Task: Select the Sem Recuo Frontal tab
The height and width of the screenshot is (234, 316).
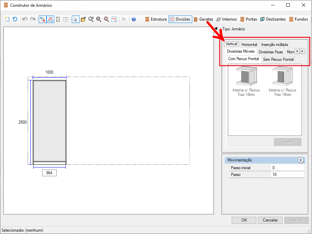Action: coord(278,59)
